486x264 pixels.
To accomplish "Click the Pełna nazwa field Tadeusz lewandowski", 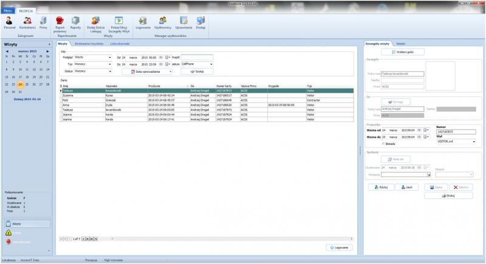I will 402,73.
